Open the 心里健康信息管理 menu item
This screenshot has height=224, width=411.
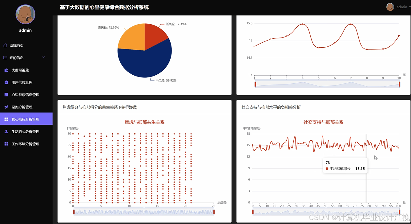click(x=26, y=95)
